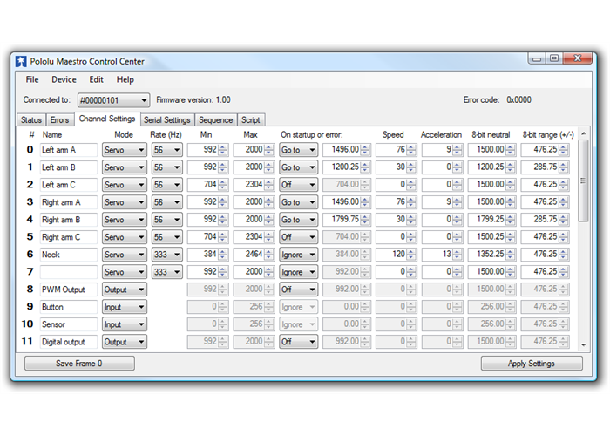The height and width of the screenshot is (436, 610).
Task: Increase Min value stepper for channel 0
Action: click(223, 147)
